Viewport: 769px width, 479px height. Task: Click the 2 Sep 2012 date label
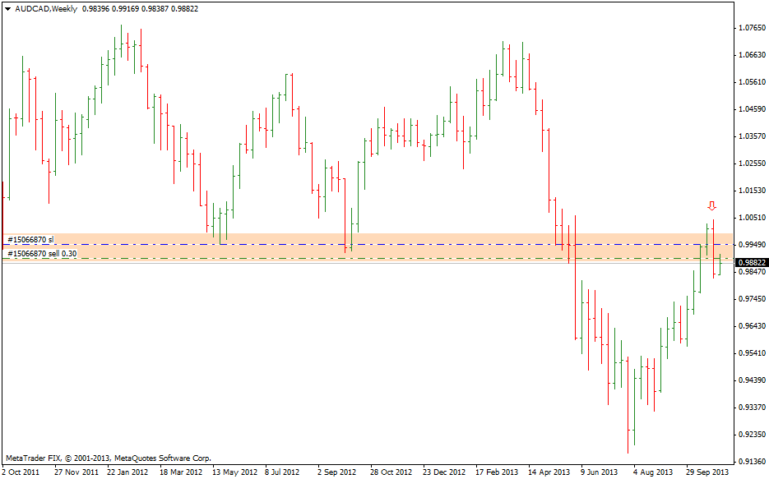(x=336, y=472)
